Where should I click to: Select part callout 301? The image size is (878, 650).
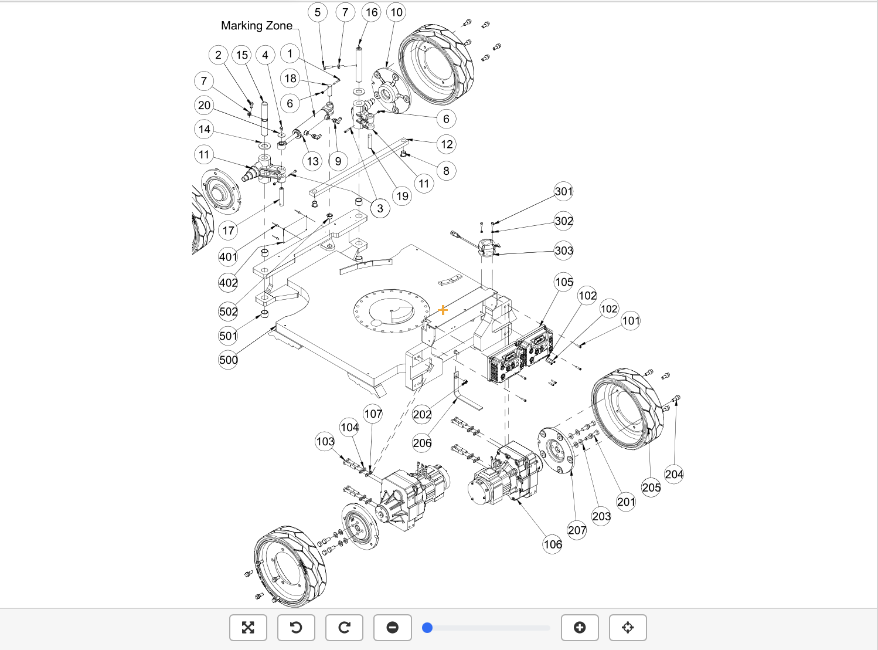(x=564, y=191)
